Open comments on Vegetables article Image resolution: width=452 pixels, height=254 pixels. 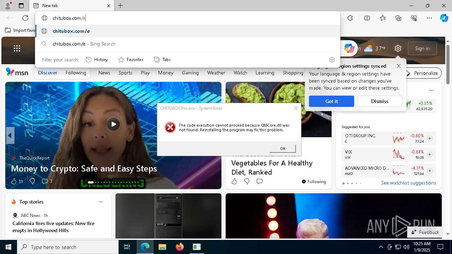(x=260, y=181)
